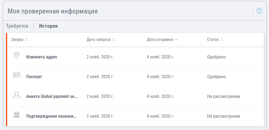This screenshot has width=269, height=130.
Task: Click the Моя проверенная информация heading
Action: pyautogui.click(x=53, y=11)
